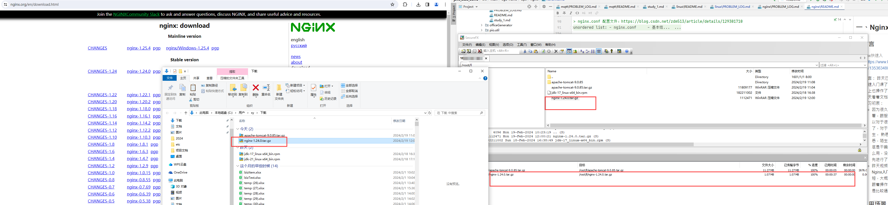Image resolution: width=888 pixels, height=205 pixels.
Task: Toggle bookmark star in browser address bar
Action: (392, 4)
